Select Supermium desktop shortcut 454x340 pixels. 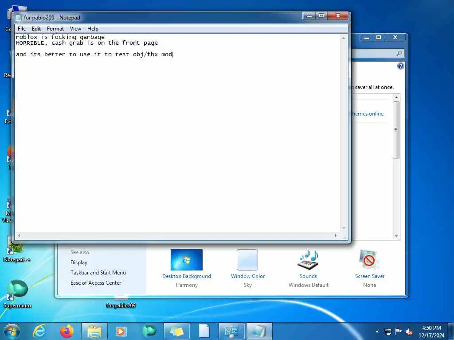click(x=17, y=294)
